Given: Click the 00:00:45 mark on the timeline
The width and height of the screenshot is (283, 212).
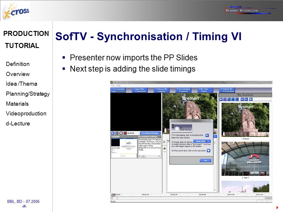Looking at the screenshot, I should tap(202, 195).
